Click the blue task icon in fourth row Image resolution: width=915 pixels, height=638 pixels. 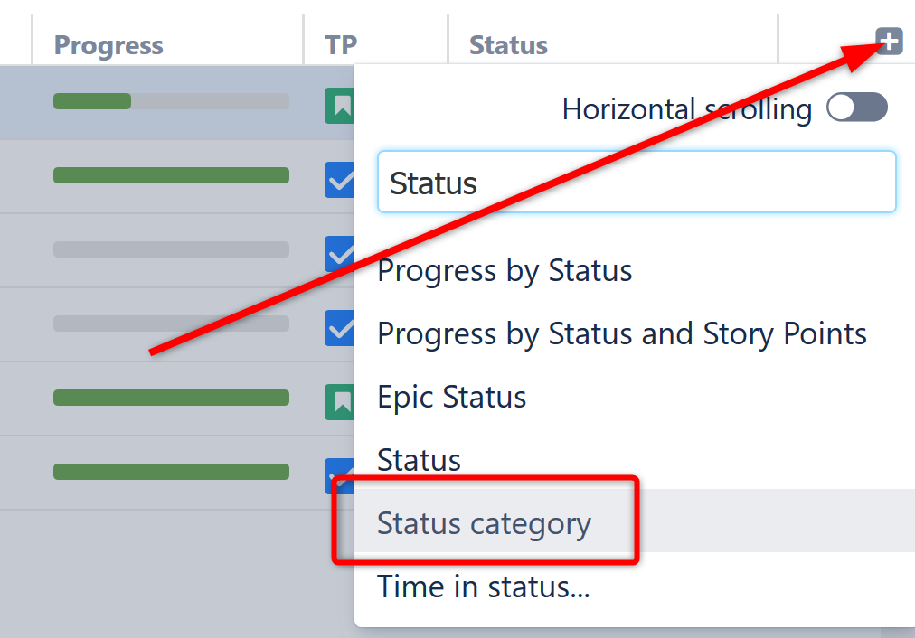[x=340, y=327]
